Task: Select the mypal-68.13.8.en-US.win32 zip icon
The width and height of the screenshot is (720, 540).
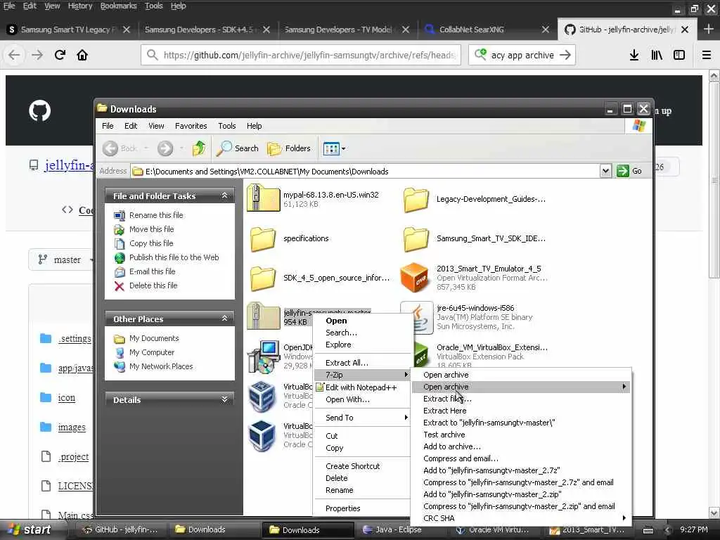Action: coord(263,198)
